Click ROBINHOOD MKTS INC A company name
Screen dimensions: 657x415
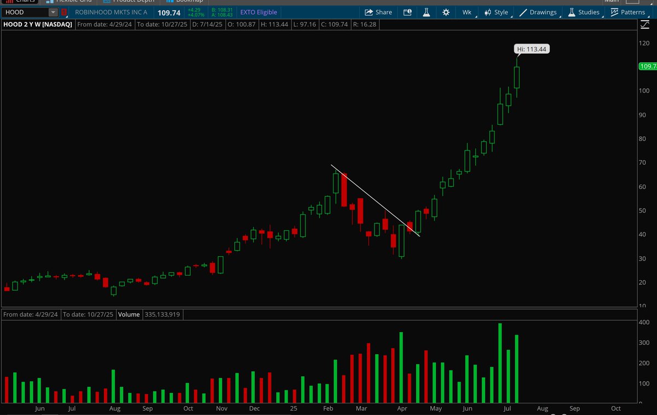[x=111, y=12]
